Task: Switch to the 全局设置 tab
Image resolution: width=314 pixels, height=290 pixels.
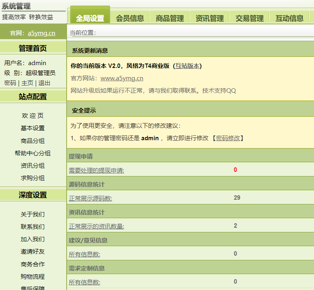Action: point(90,18)
